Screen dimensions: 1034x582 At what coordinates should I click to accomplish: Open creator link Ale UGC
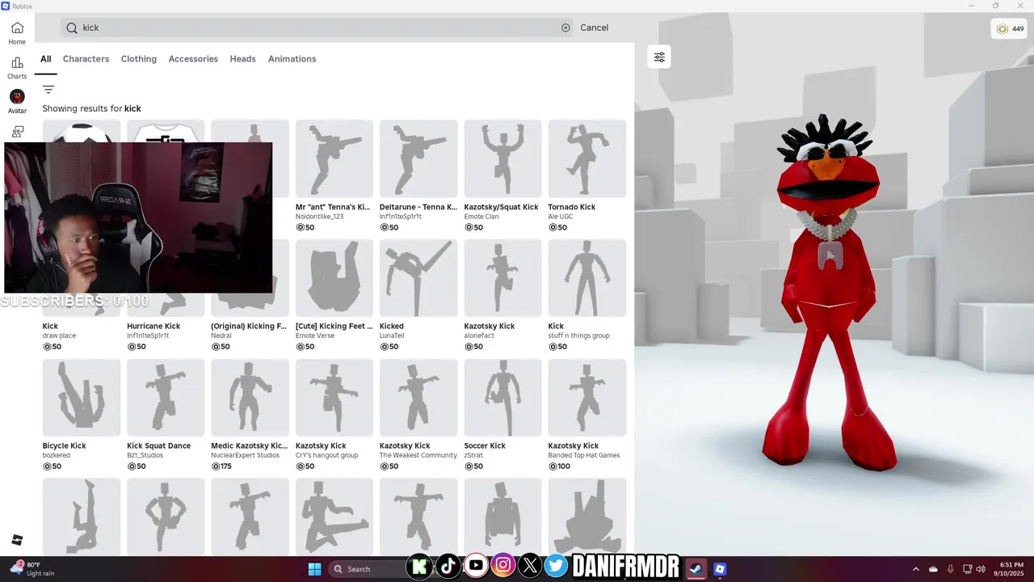560,217
